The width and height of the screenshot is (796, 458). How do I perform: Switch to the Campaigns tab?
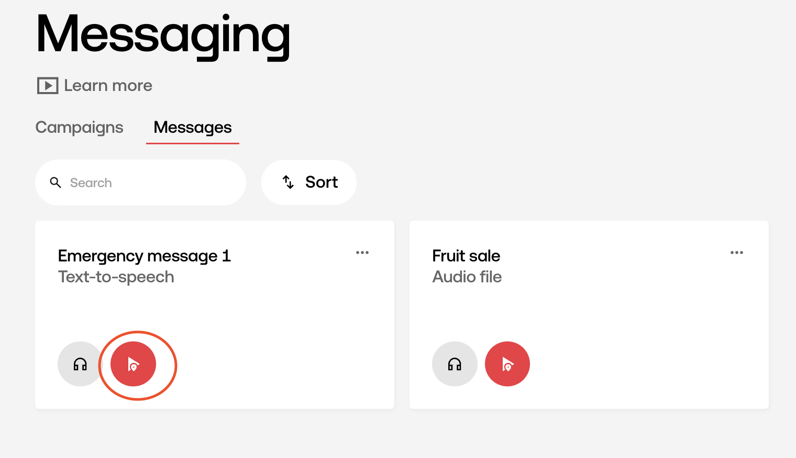coord(79,127)
